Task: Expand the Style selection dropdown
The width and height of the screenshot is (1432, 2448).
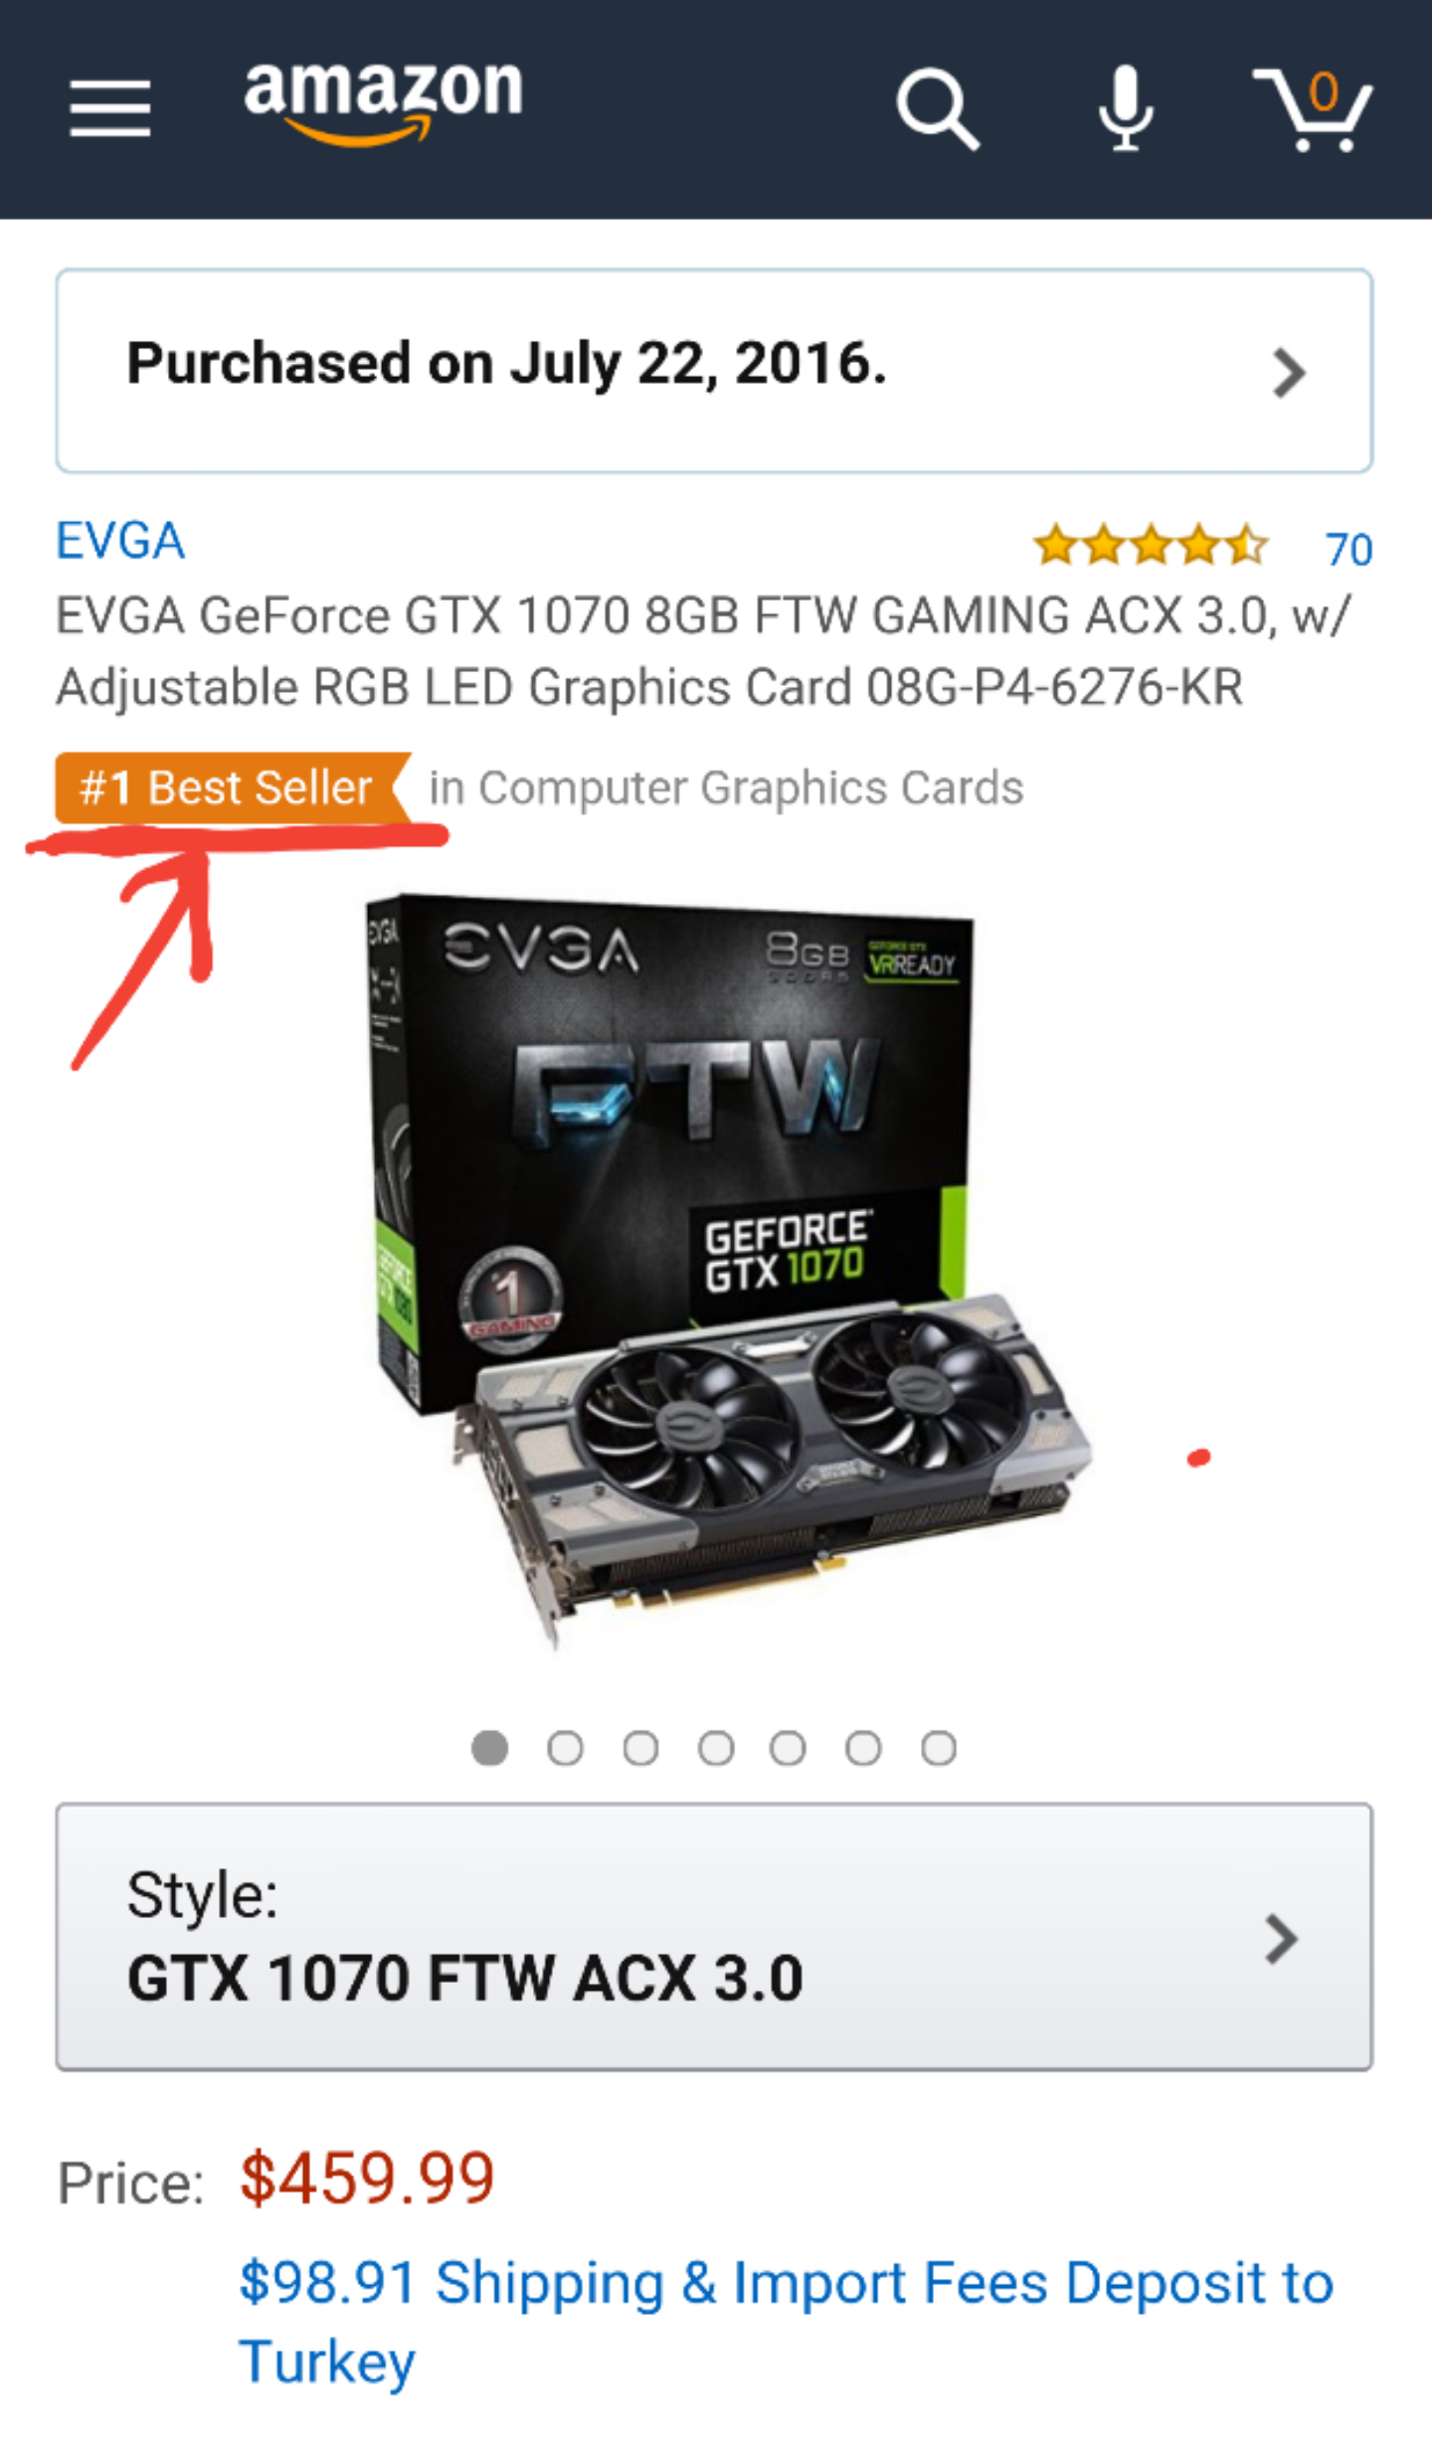Action: point(714,1936)
